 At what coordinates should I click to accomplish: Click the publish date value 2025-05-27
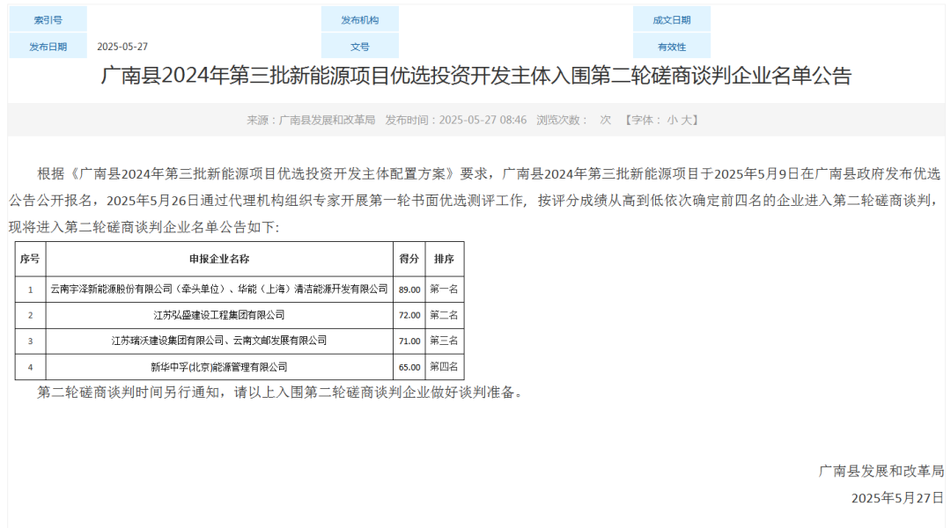pyautogui.click(x=122, y=46)
